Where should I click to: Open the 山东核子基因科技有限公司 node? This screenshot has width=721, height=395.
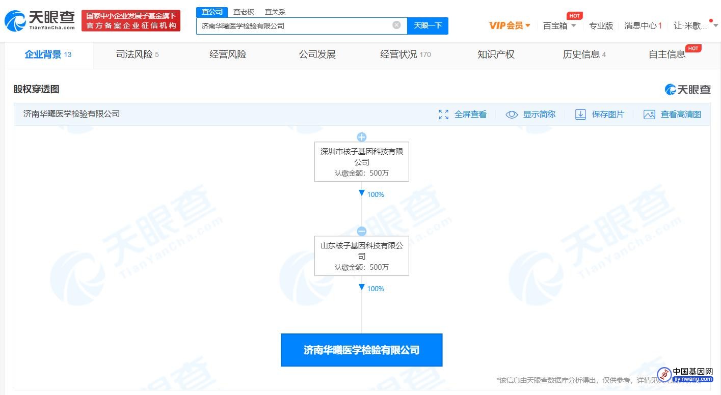pos(362,256)
